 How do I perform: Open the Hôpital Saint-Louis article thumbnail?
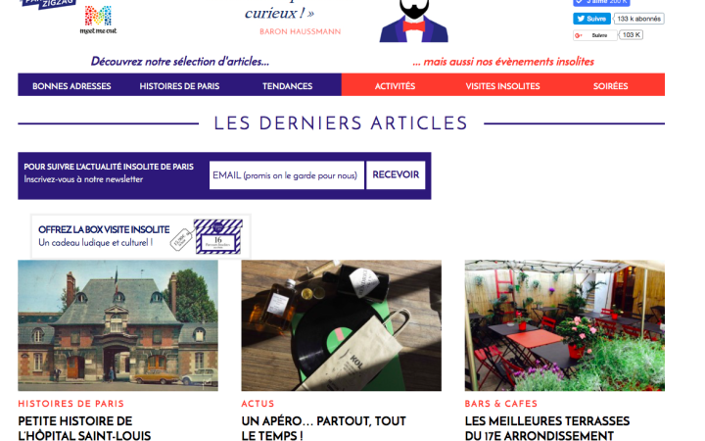[x=117, y=325]
